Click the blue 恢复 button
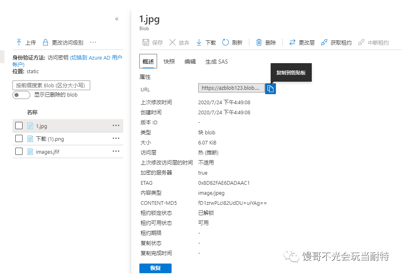Image resolution: width=402 pixels, height=274 pixels. 155,268
